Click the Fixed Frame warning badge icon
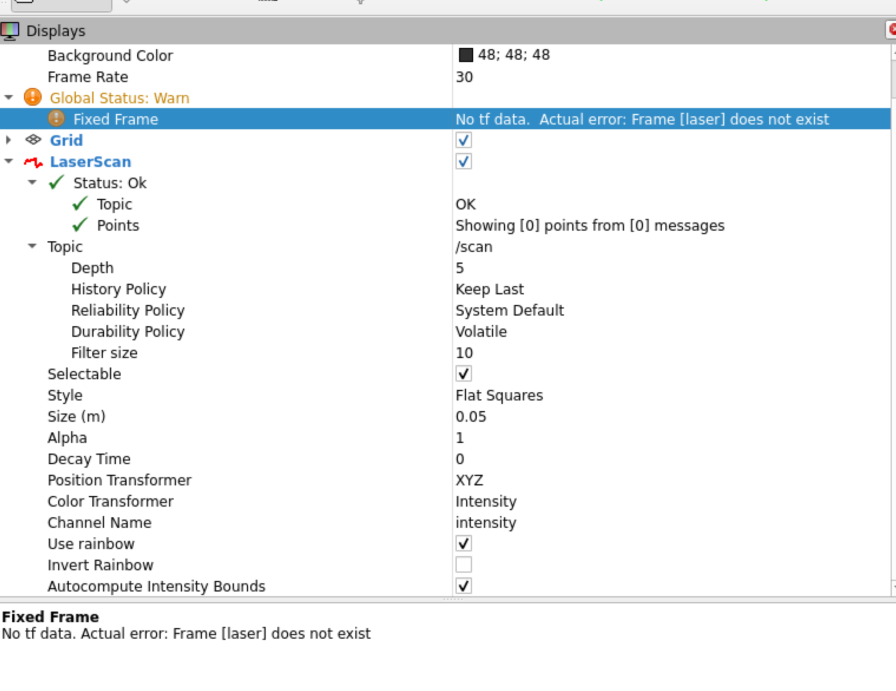 pyautogui.click(x=57, y=118)
